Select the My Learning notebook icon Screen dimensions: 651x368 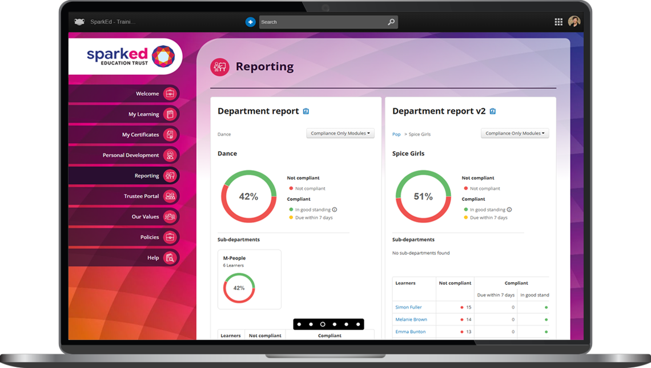pos(170,114)
